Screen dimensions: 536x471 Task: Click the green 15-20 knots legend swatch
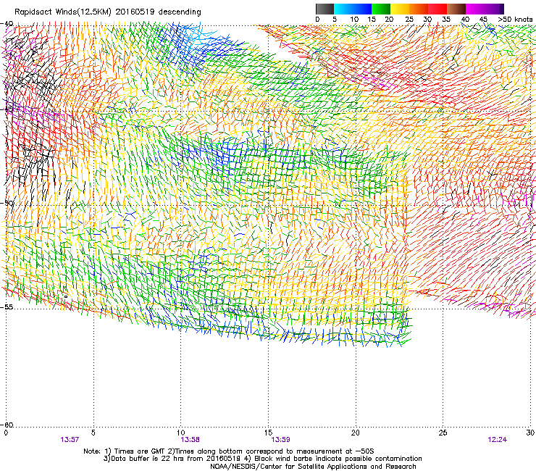tap(381, 9)
